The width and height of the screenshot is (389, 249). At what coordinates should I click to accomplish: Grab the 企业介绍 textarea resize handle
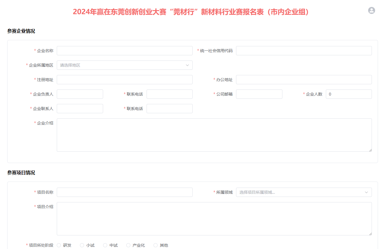[370, 150]
